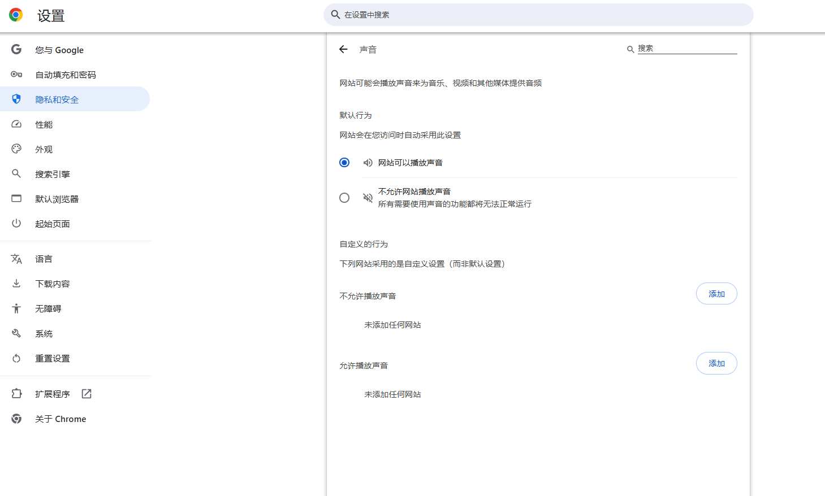Click the Google G icon in sidebar
Image resolution: width=825 pixels, height=496 pixels.
click(16, 50)
